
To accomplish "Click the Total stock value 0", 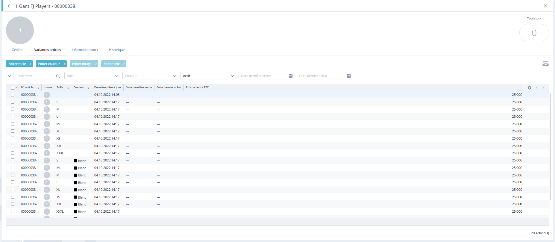I will 534,33.
